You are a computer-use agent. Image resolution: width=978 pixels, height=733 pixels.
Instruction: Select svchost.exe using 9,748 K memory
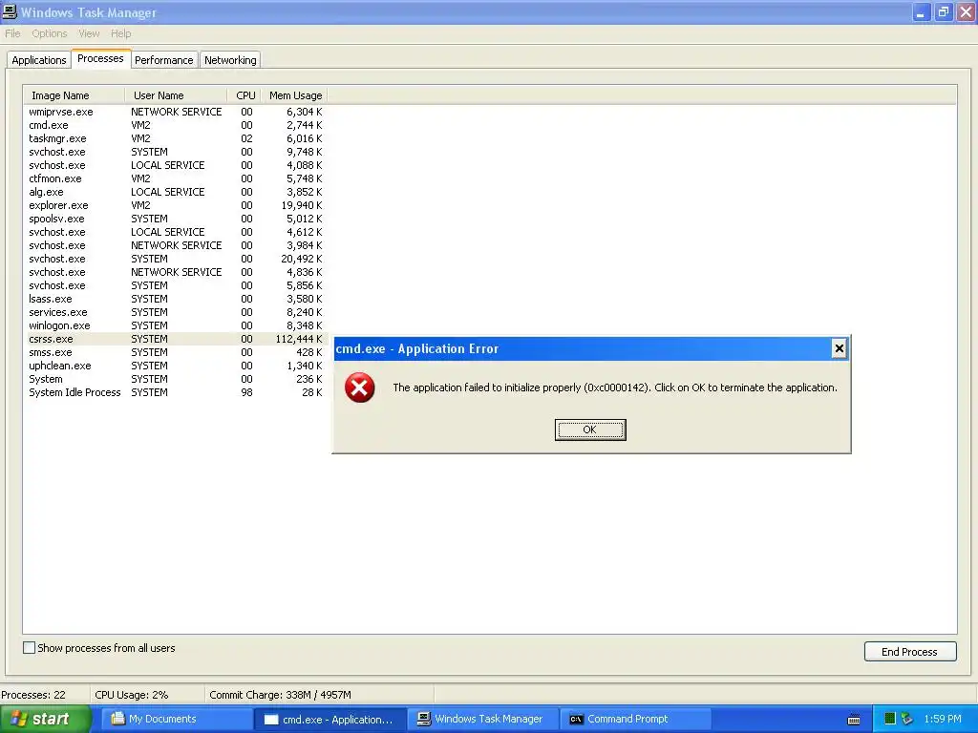tap(176, 152)
